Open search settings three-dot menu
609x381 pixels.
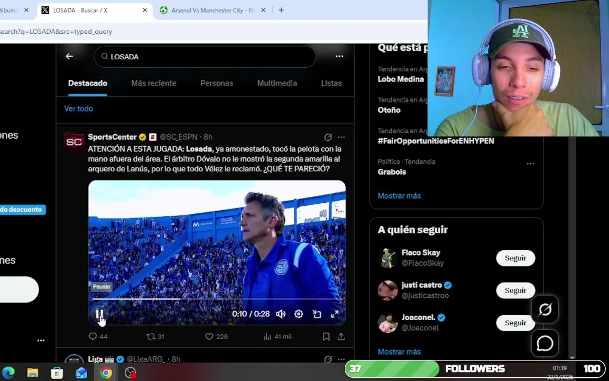point(339,57)
